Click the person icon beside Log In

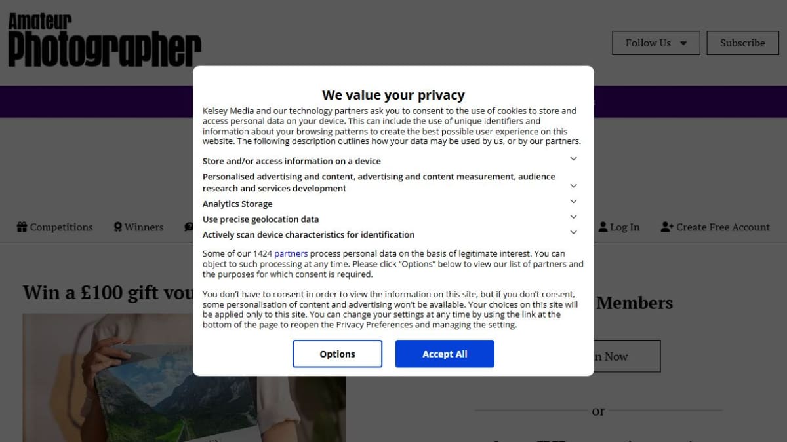click(x=603, y=227)
